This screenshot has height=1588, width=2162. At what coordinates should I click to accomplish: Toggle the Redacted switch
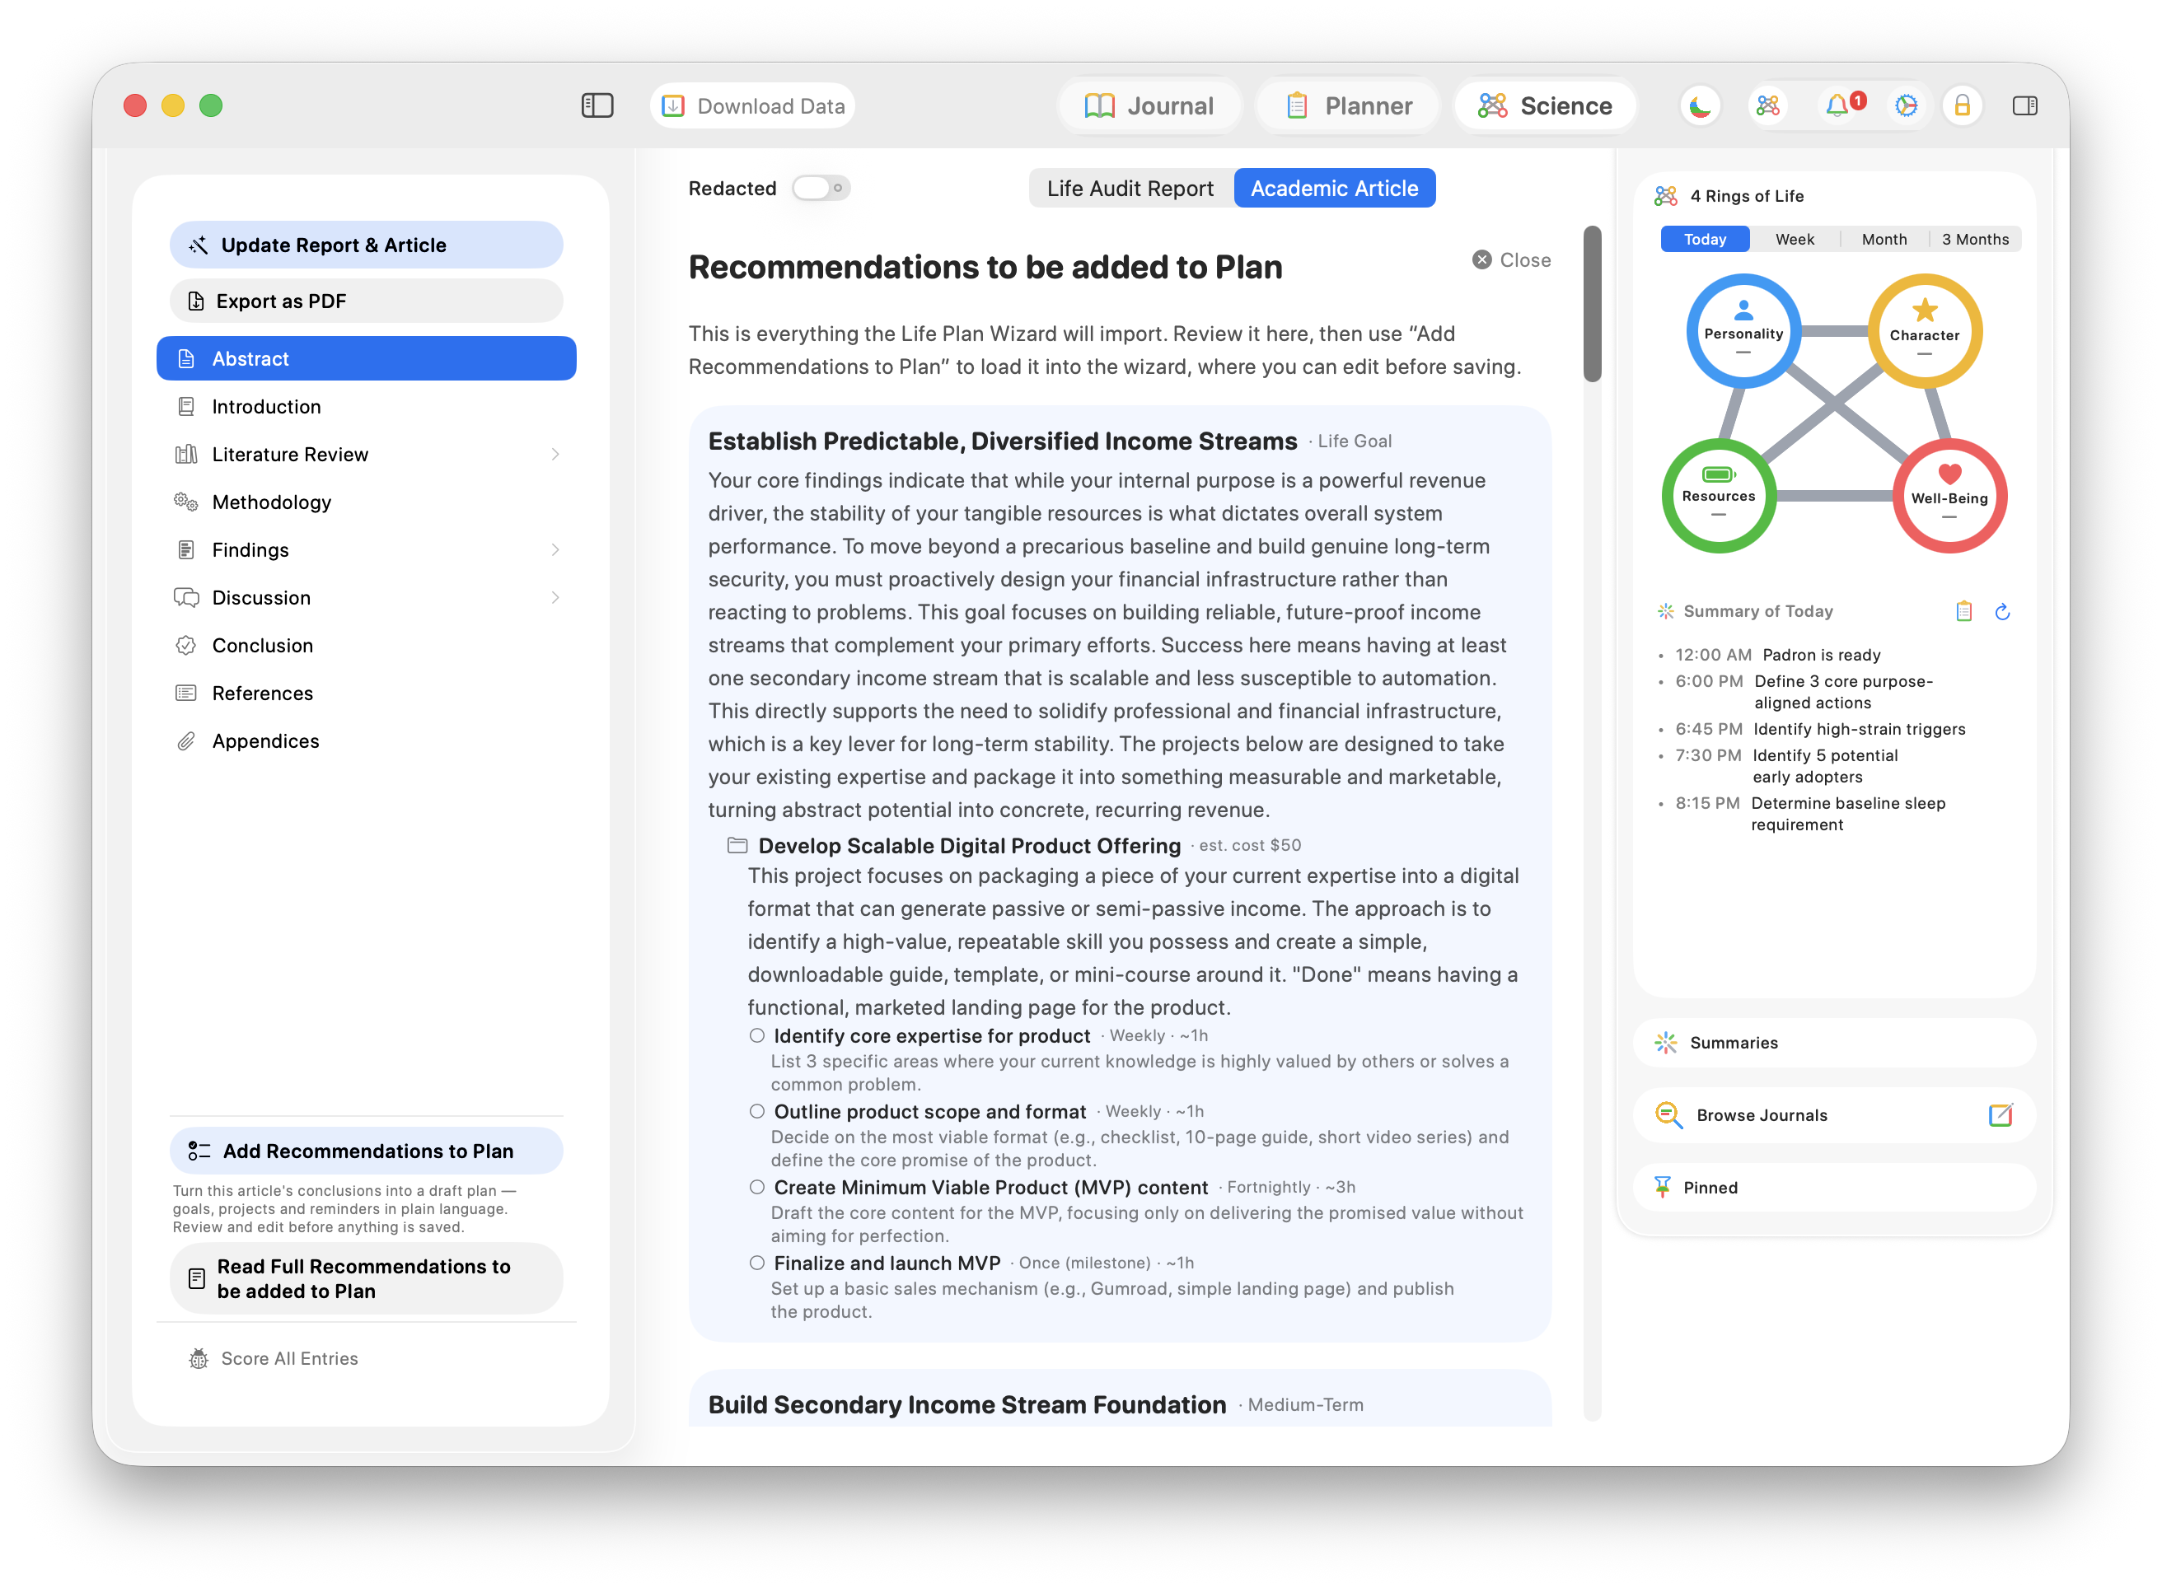tap(821, 189)
